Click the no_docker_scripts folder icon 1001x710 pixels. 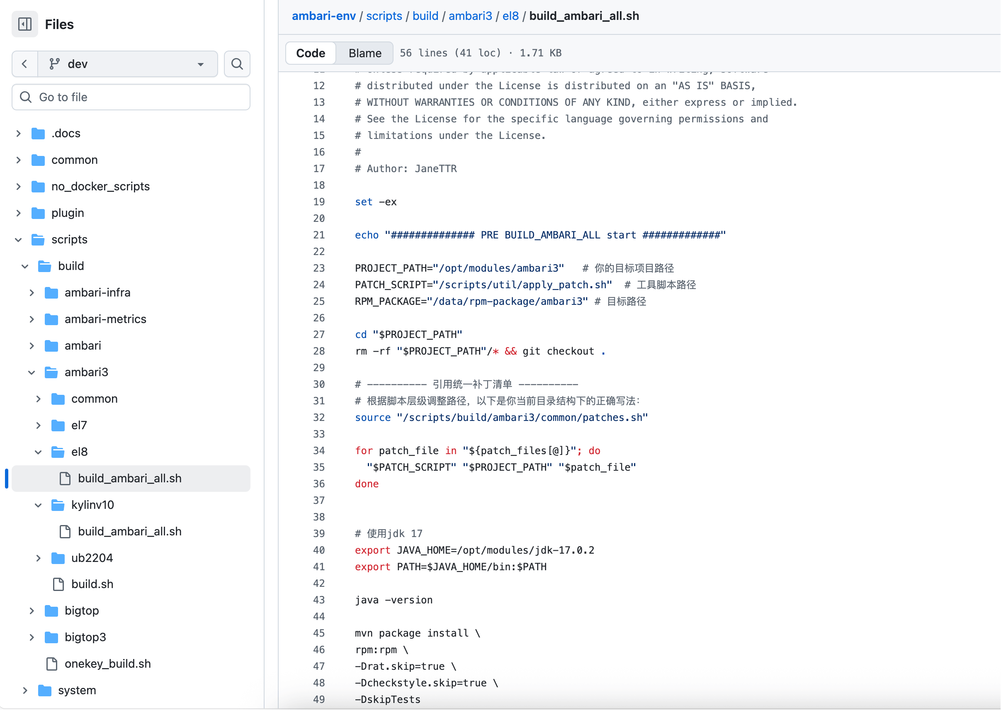39,187
